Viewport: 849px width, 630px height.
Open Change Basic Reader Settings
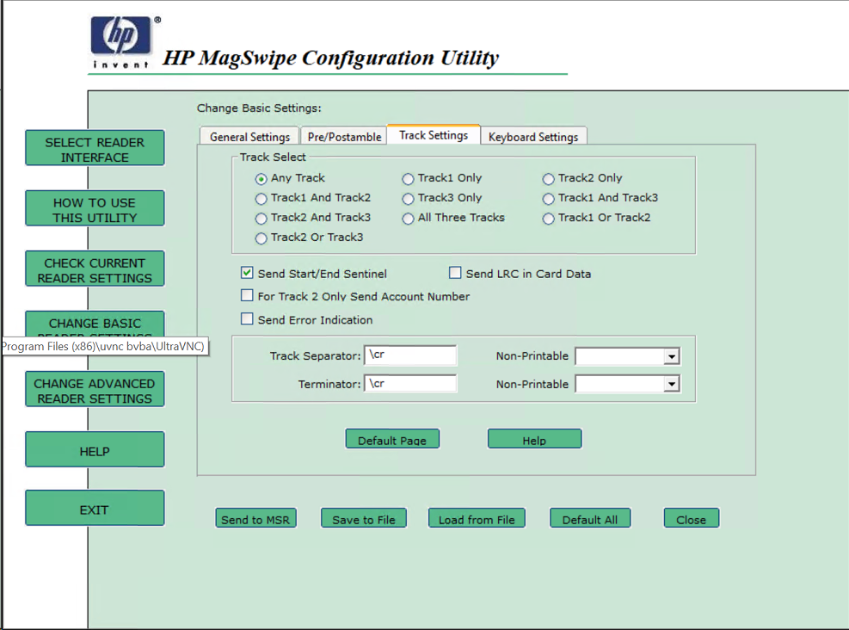coord(95,324)
